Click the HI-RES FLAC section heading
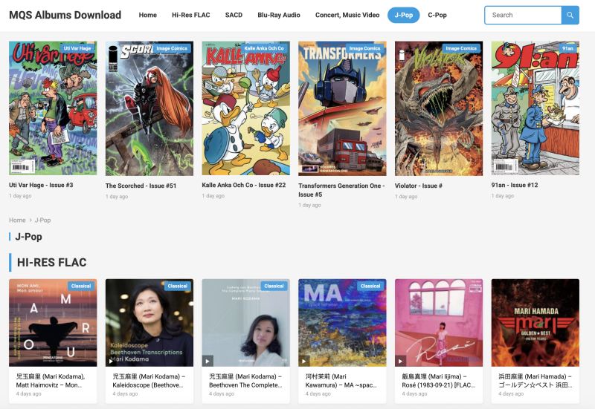The image size is (595, 409). coord(51,263)
